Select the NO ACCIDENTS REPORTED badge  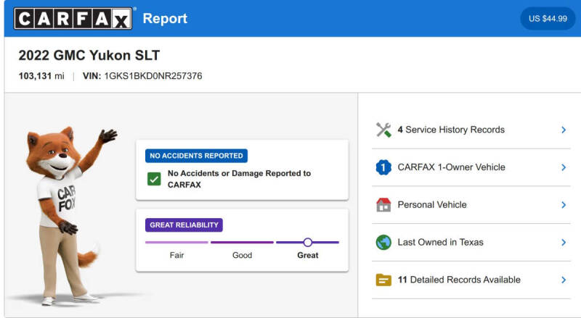[x=196, y=156]
